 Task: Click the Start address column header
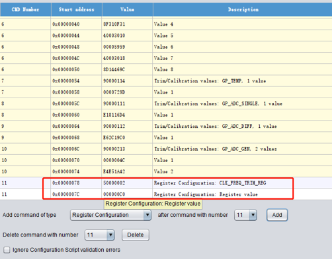tap(77, 10)
